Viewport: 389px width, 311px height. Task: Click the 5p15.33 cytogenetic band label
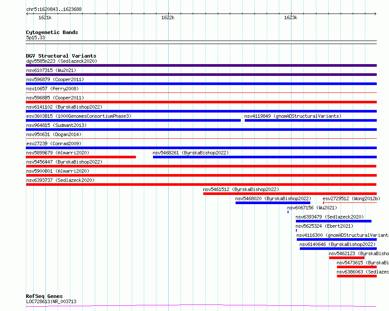(x=35, y=38)
